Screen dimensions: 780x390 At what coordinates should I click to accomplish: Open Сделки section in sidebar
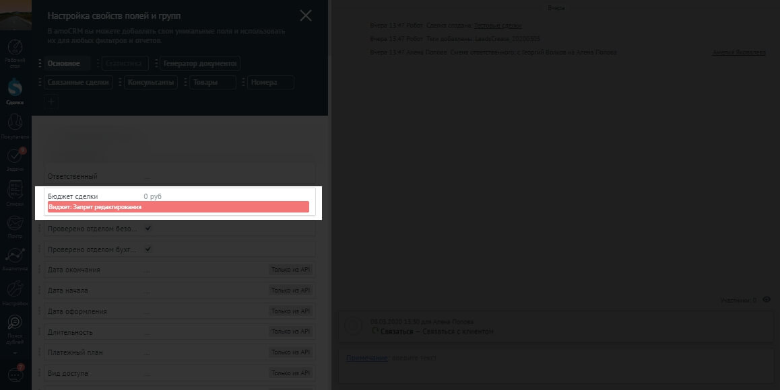[15, 90]
